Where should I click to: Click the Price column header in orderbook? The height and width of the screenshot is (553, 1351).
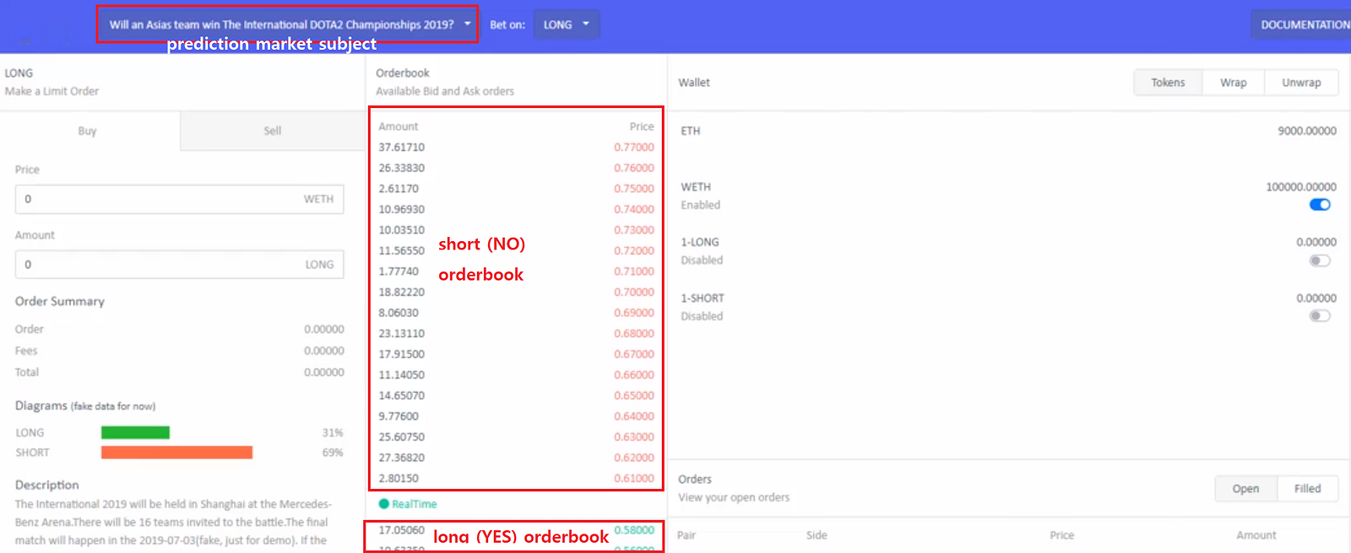pos(642,126)
